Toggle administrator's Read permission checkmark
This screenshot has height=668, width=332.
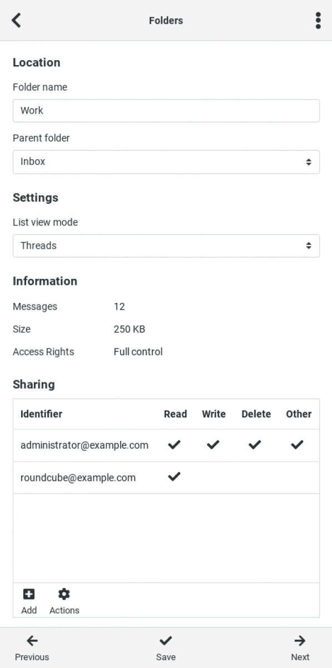pos(175,445)
